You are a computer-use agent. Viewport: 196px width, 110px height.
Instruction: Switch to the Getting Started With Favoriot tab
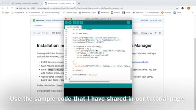pos(27,3)
